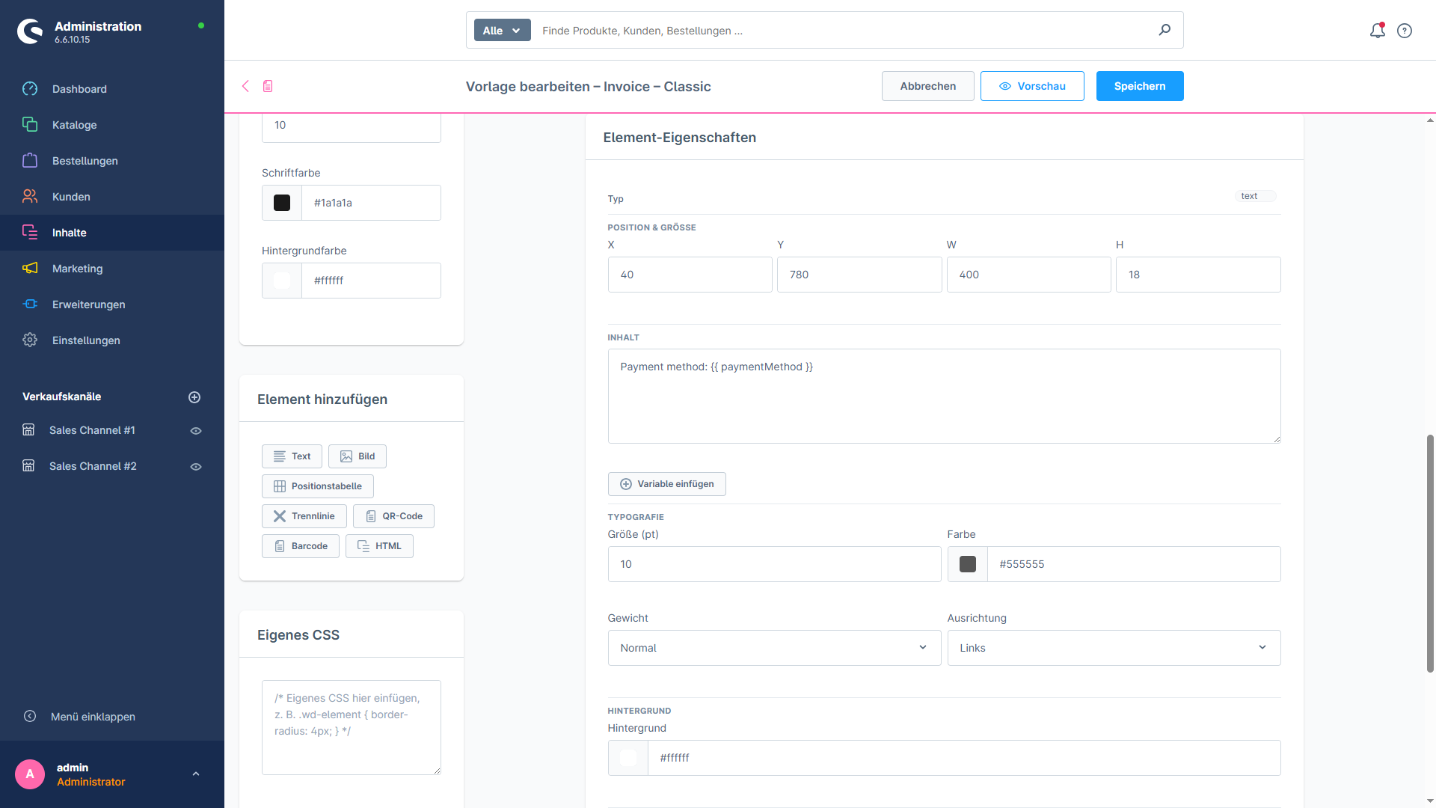Open Kataloge in the sidebar

(x=112, y=125)
